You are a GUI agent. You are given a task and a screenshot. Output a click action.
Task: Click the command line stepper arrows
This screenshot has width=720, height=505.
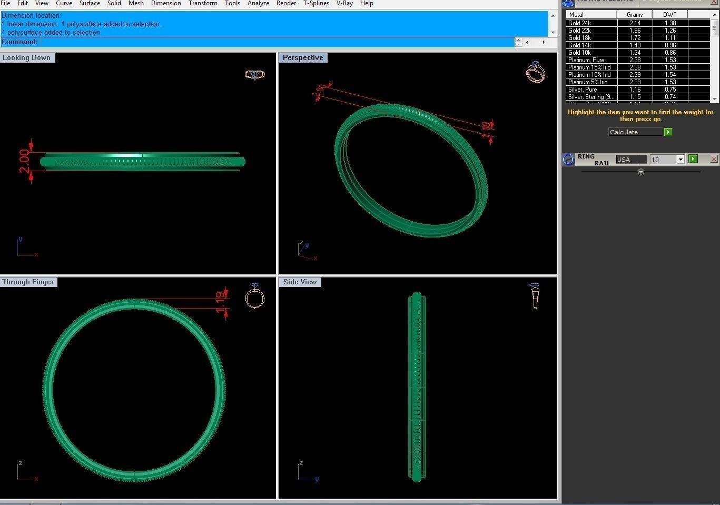tap(519, 42)
